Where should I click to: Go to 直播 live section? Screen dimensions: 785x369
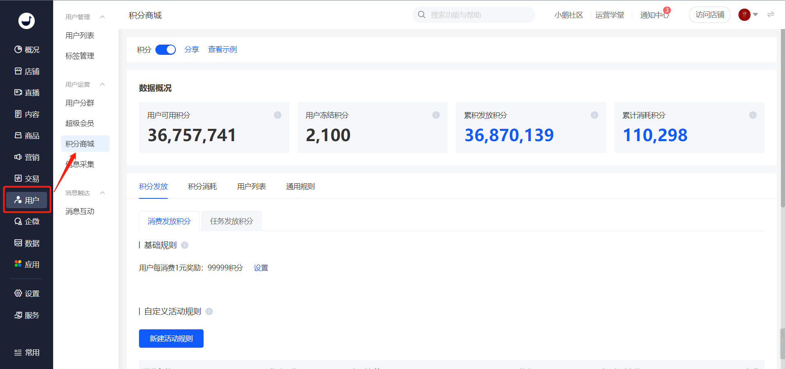(27, 92)
